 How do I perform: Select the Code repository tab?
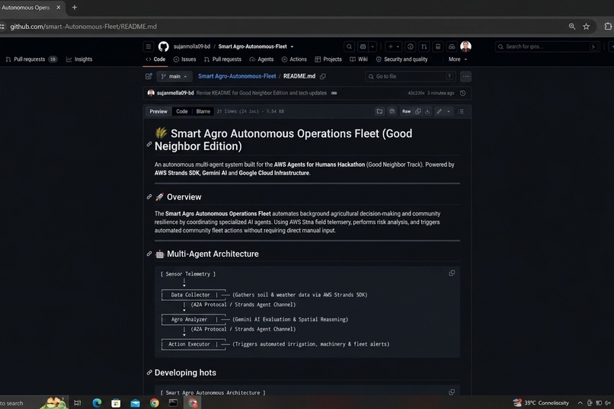pos(155,59)
